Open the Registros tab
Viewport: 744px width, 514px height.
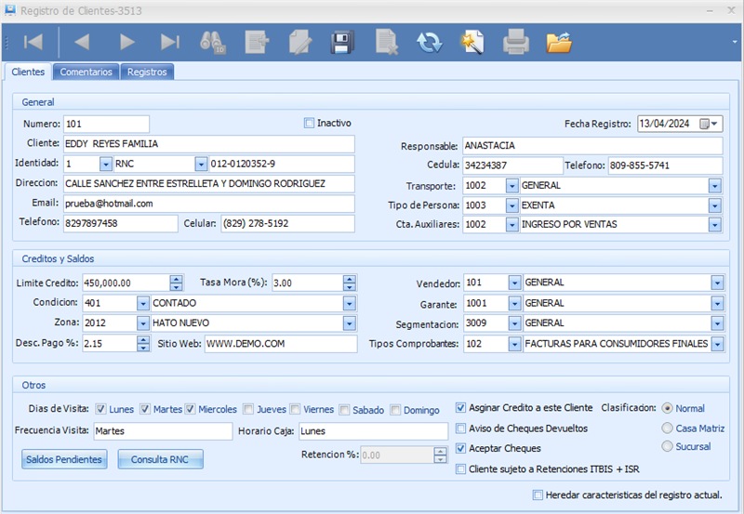(147, 72)
